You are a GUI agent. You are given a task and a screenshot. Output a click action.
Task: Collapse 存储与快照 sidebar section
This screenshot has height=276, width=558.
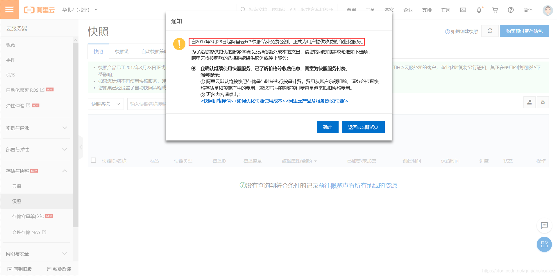tap(37, 171)
